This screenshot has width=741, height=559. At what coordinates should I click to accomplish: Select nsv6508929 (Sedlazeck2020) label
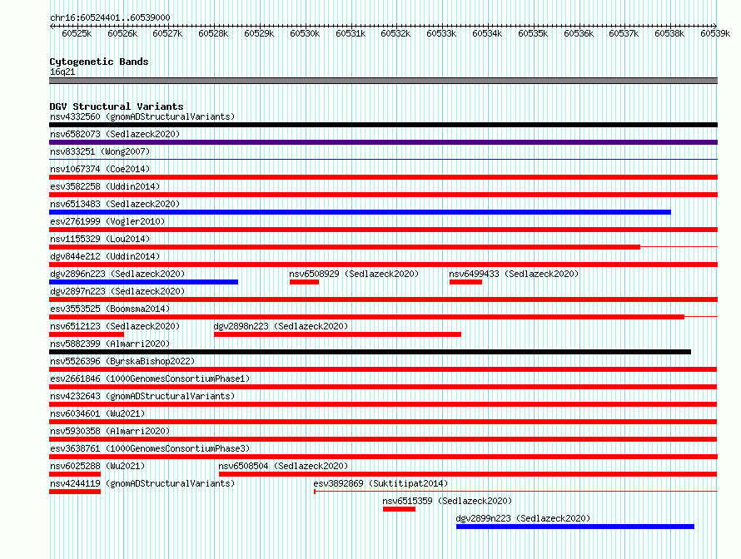click(x=354, y=274)
